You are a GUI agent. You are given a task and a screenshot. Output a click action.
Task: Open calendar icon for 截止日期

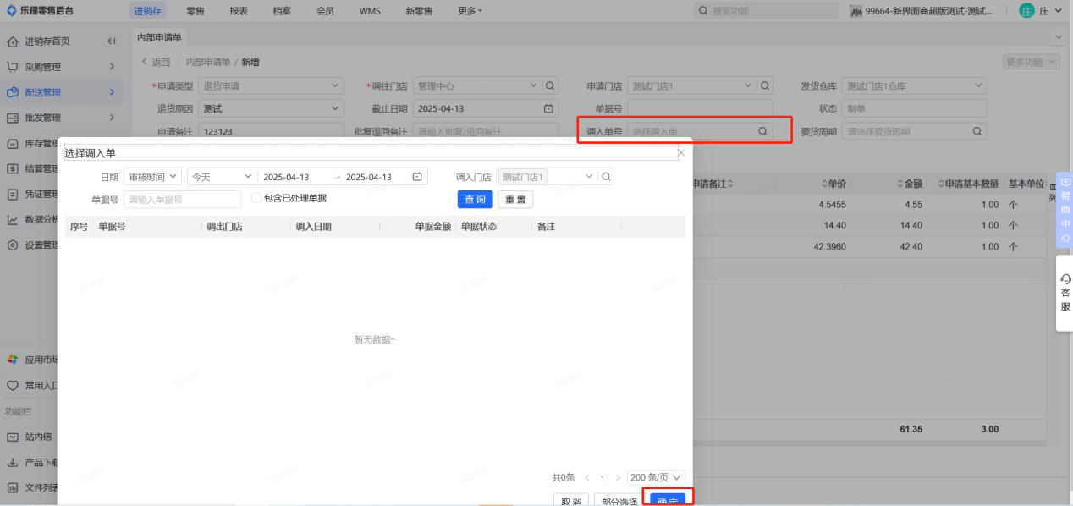[548, 108]
